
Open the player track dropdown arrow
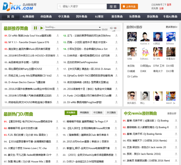(100, 27)
